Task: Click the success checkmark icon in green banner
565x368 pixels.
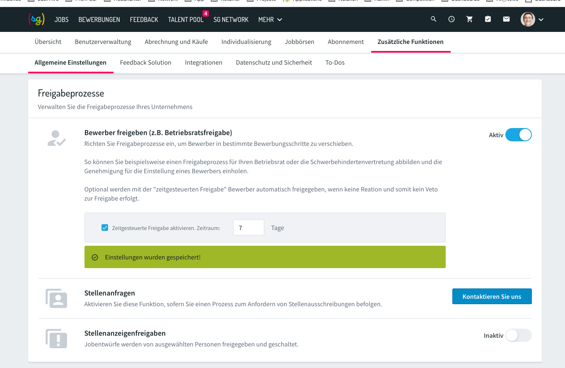Action: tap(95, 257)
